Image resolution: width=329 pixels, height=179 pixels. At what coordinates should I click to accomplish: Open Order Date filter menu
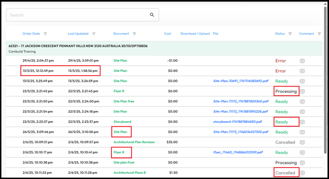tap(45, 34)
